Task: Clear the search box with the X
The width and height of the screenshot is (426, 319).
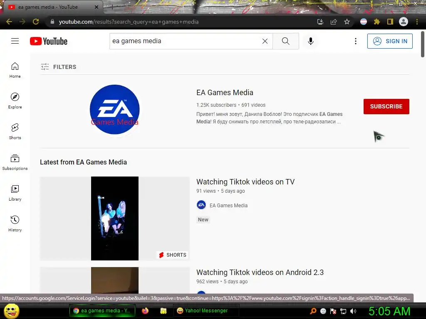Action: click(265, 41)
